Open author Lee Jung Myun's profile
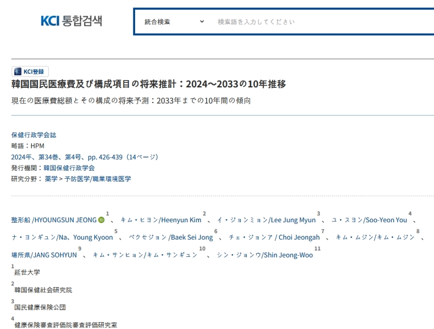The width and height of the screenshot is (434, 329). click(266, 220)
